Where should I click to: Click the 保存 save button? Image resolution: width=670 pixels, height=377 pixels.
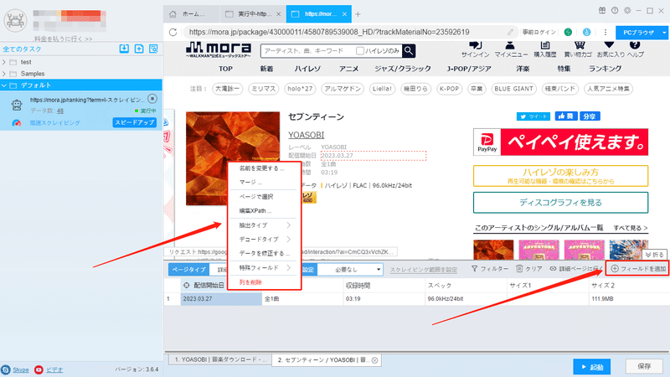click(644, 366)
